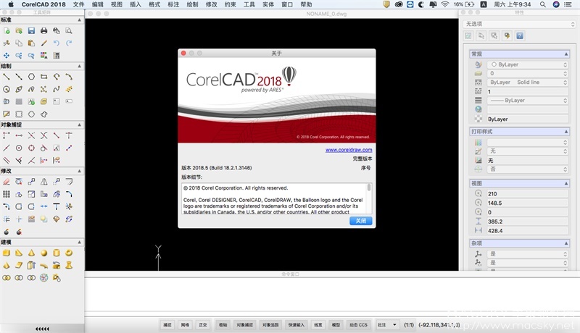Click the linetype scale field showing 1
Viewport: 580px width, 333px height.
tap(528, 91)
